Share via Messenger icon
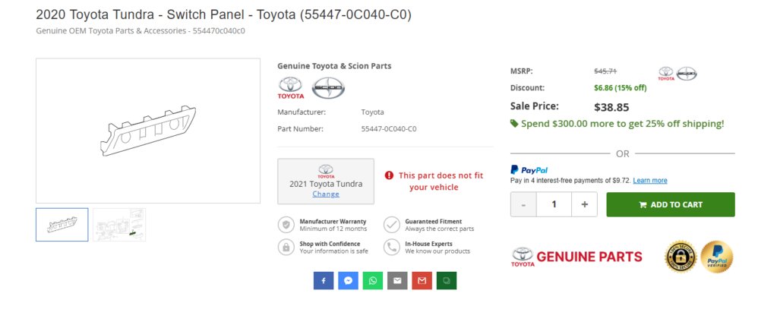The image size is (777, 322). [348, 280]
